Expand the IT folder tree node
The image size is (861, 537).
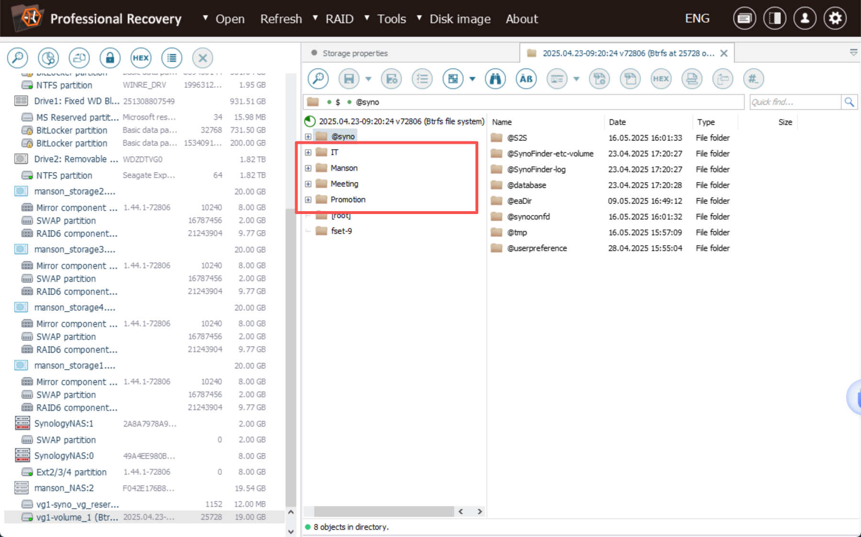tap(308, 152)
